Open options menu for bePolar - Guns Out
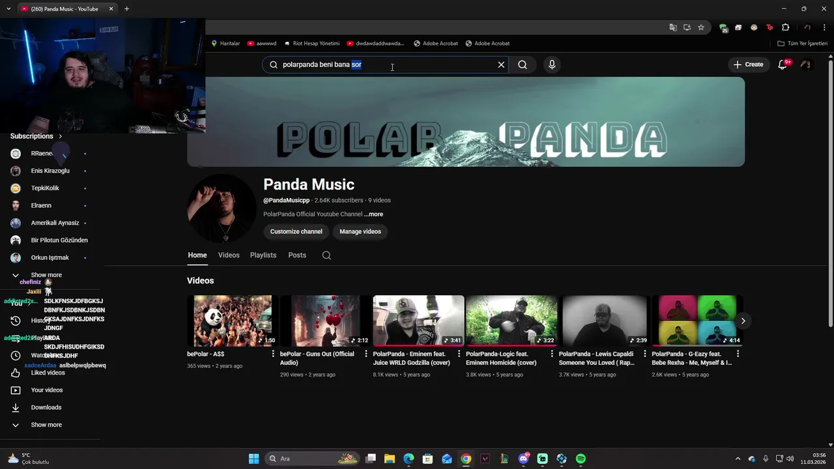Screen dimensions: 834x469 [x=366, y=354]
